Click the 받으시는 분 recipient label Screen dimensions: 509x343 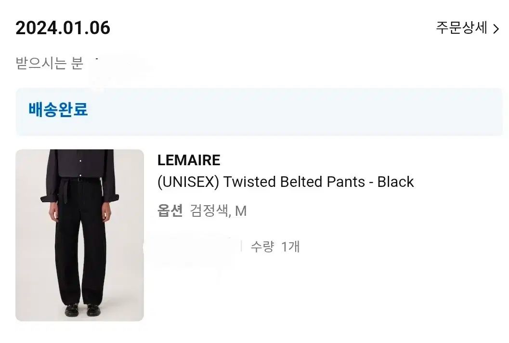coord(49,63)
